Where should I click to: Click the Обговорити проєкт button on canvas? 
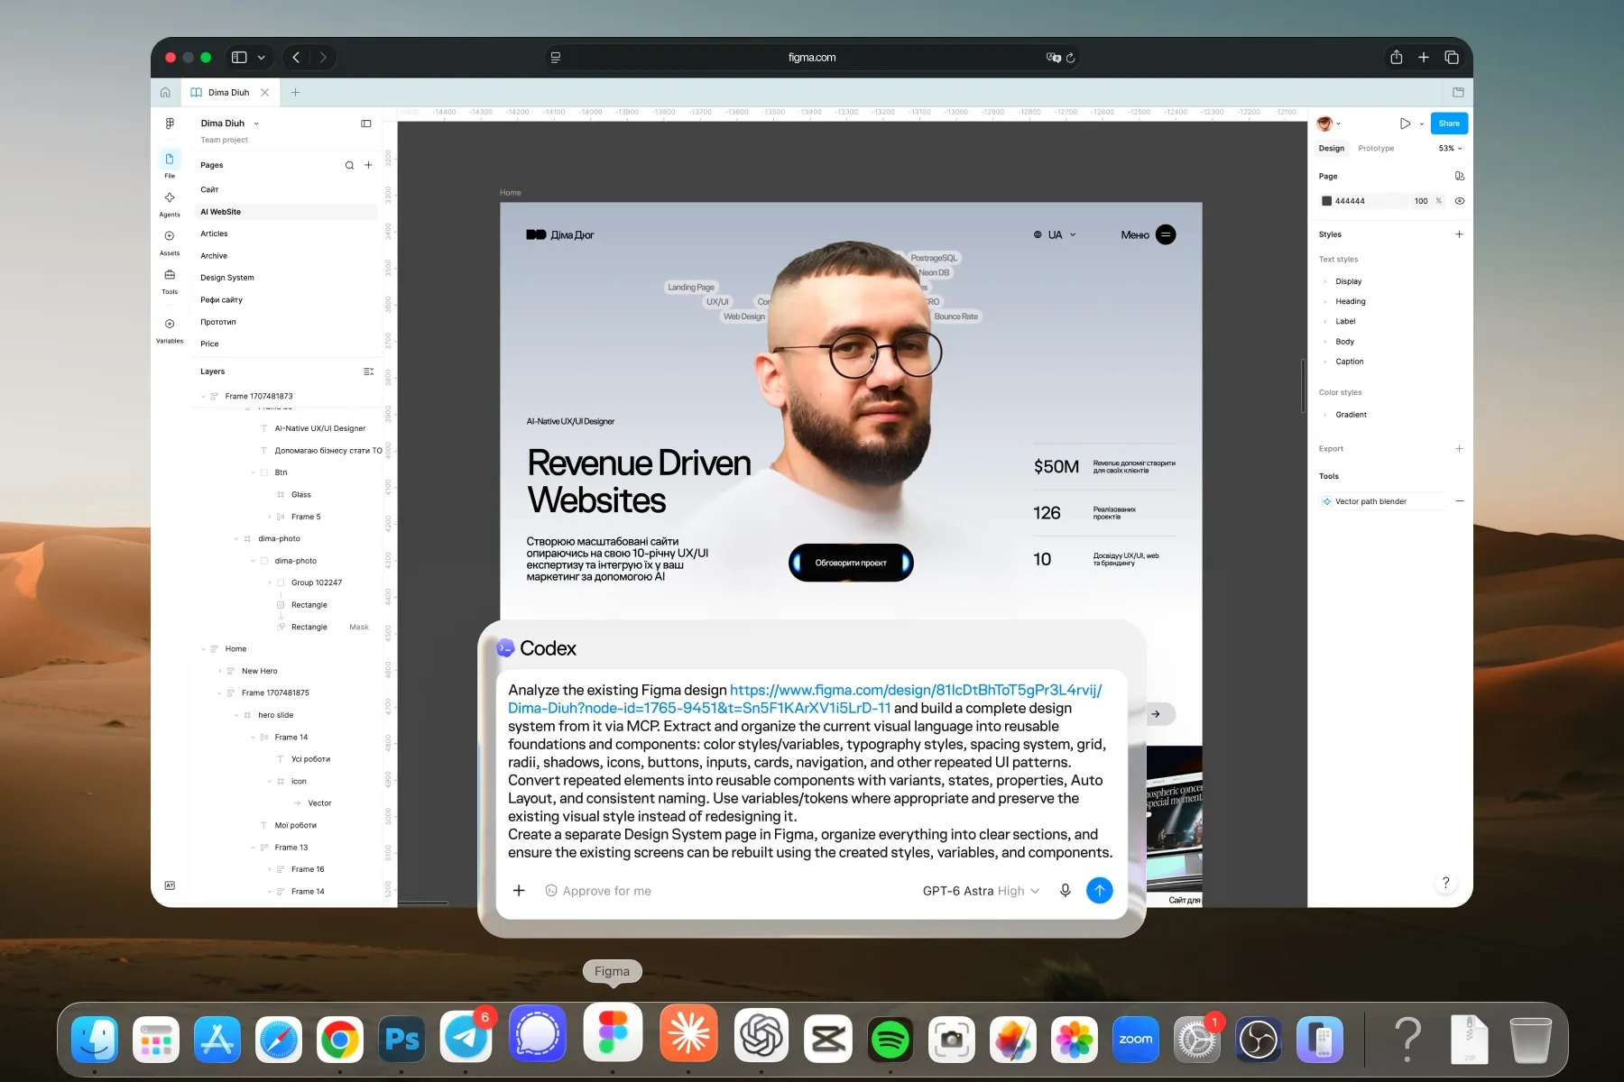tap(851, 563)
